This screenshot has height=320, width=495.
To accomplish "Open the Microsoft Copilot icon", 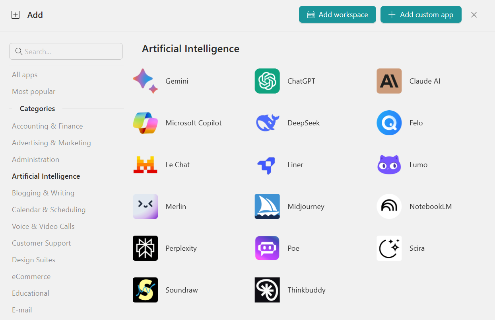I will click(145, 123).
